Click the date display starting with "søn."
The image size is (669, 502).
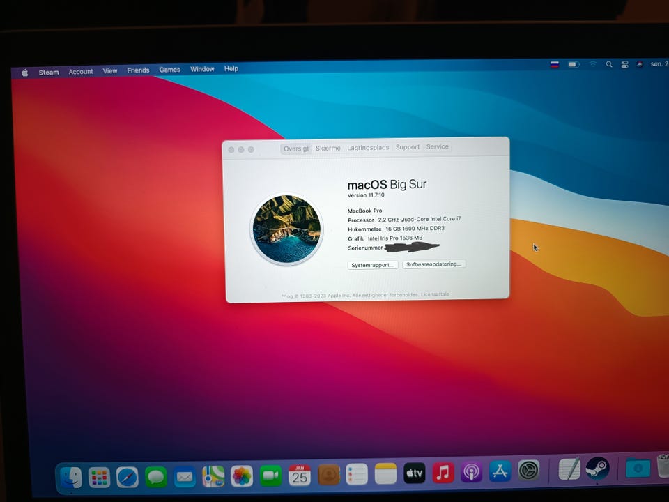coord(659,64)
